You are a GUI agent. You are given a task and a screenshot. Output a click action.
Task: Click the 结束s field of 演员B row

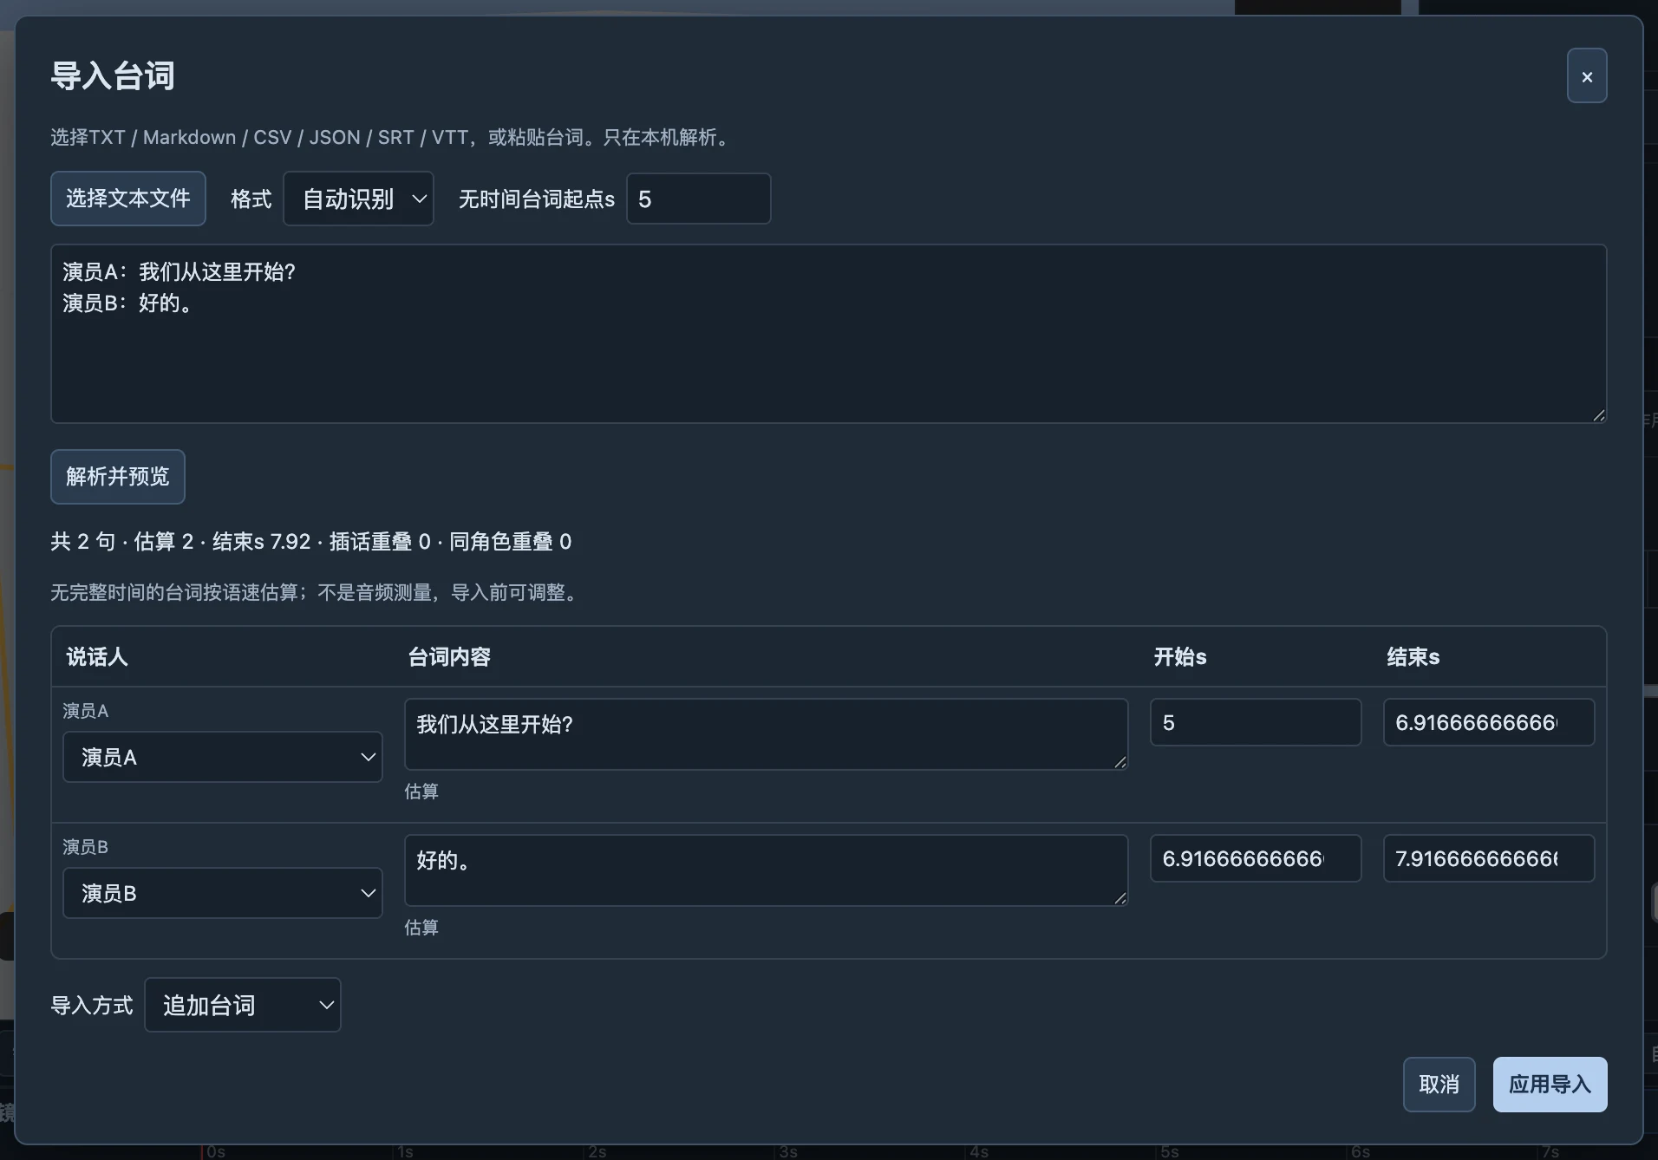click(1489, 858)
